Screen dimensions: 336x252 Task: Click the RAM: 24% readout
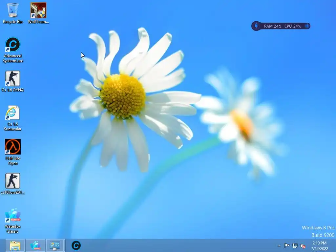[273, 26]
